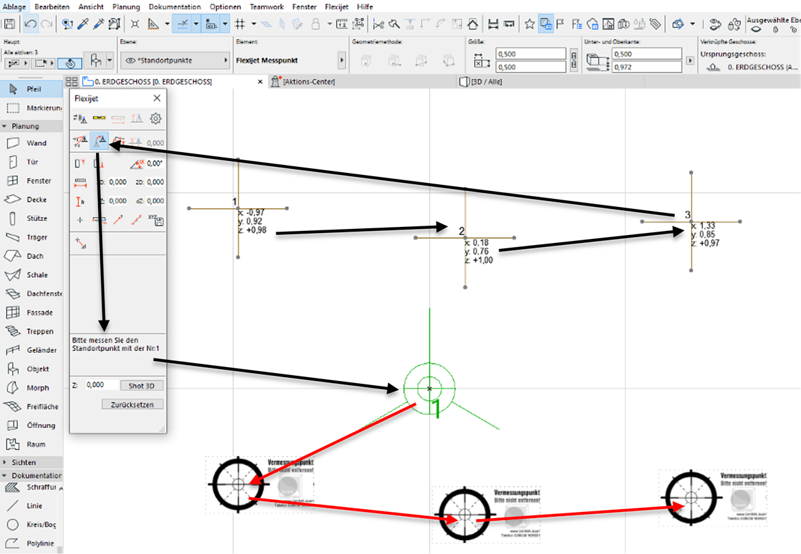Close the 0. ERDGESCHOSS tab
This screenshot has height=554, width=801.
[x=261, y=82]
